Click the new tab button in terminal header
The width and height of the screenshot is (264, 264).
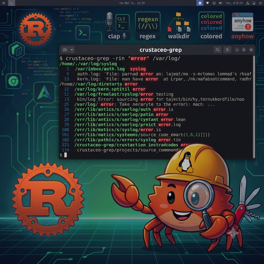click(x=65, y=50)
